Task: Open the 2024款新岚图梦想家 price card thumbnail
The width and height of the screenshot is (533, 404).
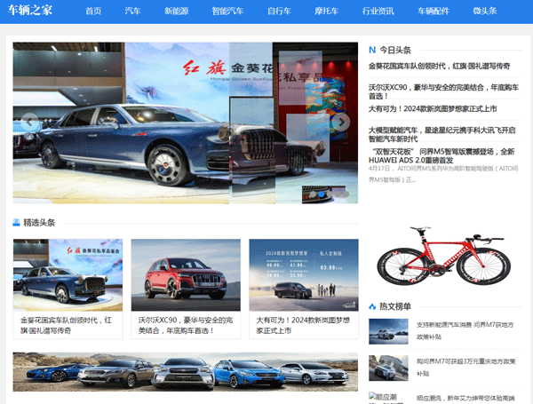Action: [x=304, y=275]
